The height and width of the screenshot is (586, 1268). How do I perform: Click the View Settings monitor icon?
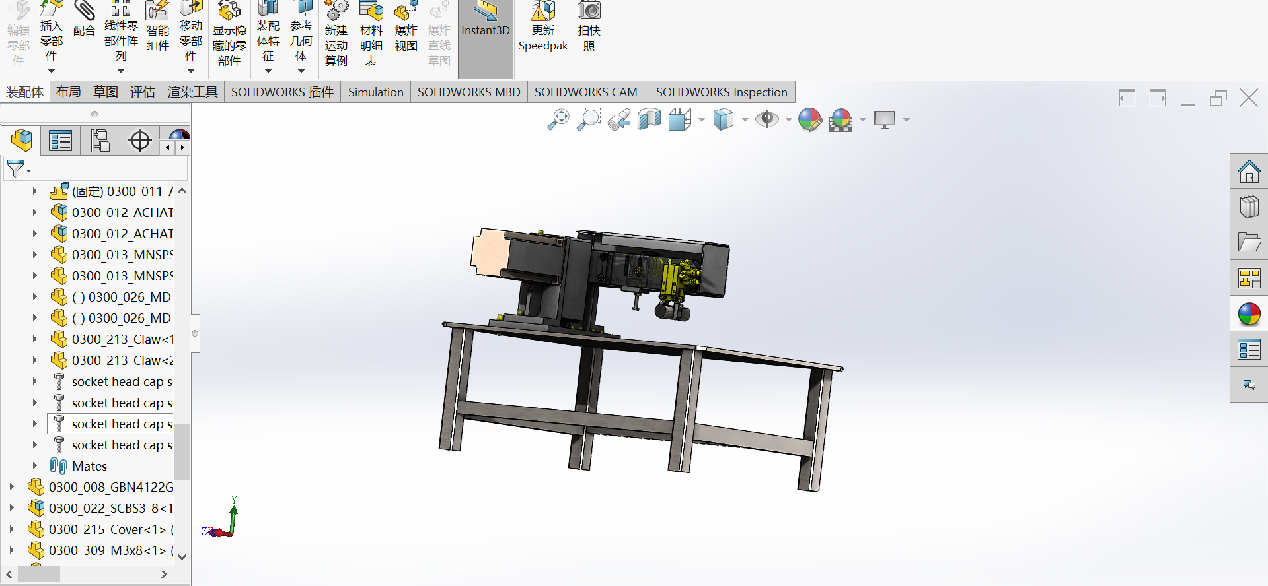pyautogui.click(x=884, y=120)
